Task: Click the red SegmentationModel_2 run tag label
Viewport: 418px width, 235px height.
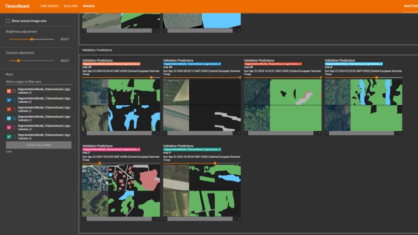Action: pyautogui.click(x=273, y=64)
